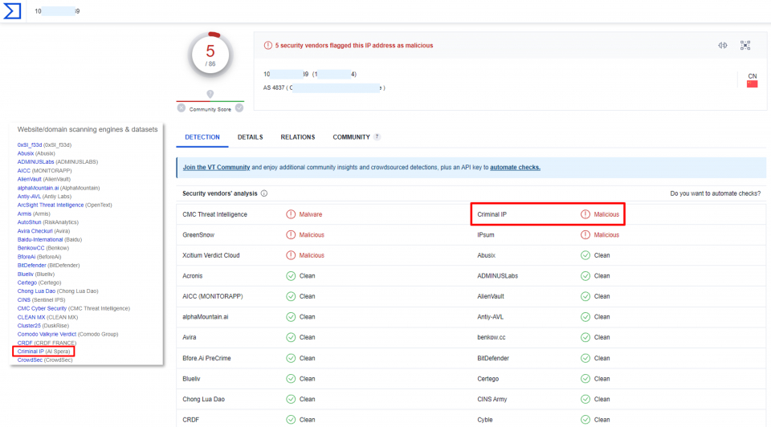
Task: Click the CN country code label
Action: coord(753,76)
